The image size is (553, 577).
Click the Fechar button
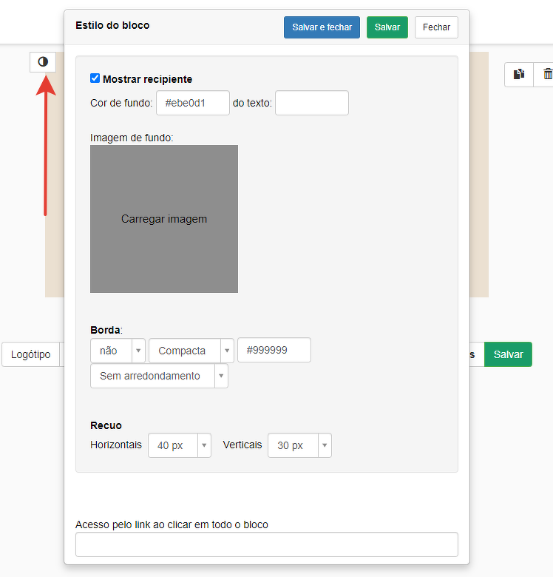(436, 27)
